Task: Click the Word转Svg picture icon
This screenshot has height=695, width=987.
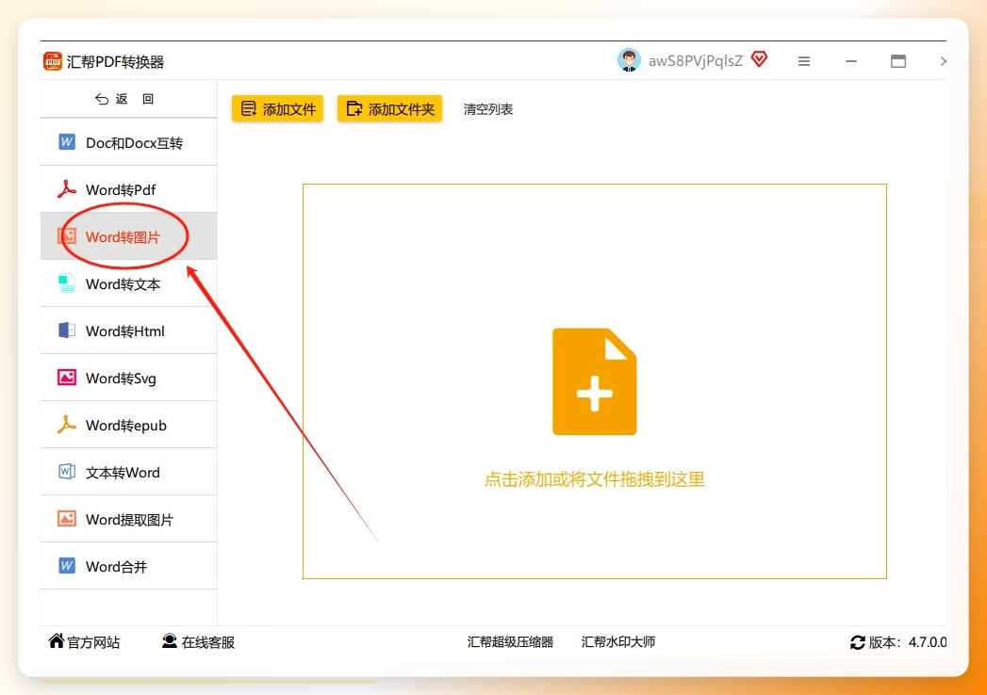Action: pyautogui.click(x=67, y=378)
